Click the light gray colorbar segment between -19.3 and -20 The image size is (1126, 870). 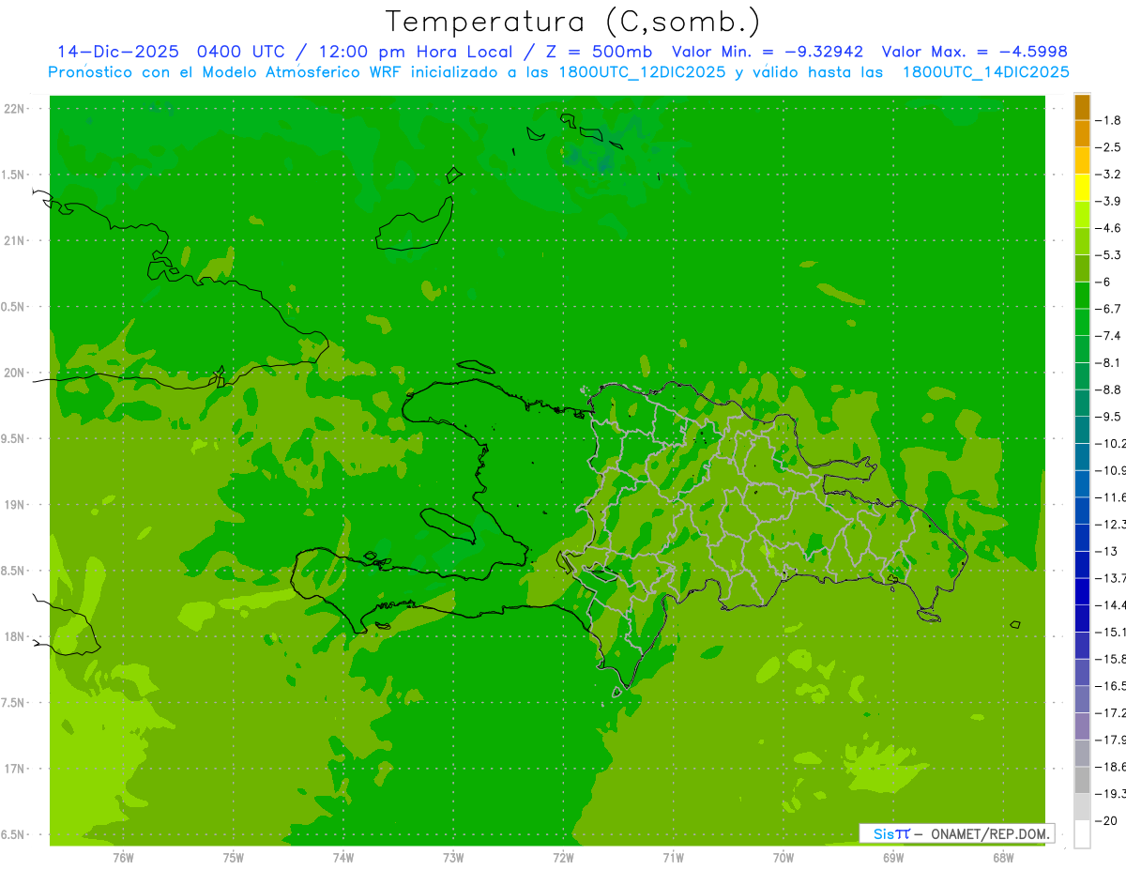pyautogui.click(x=1082, y=807)
